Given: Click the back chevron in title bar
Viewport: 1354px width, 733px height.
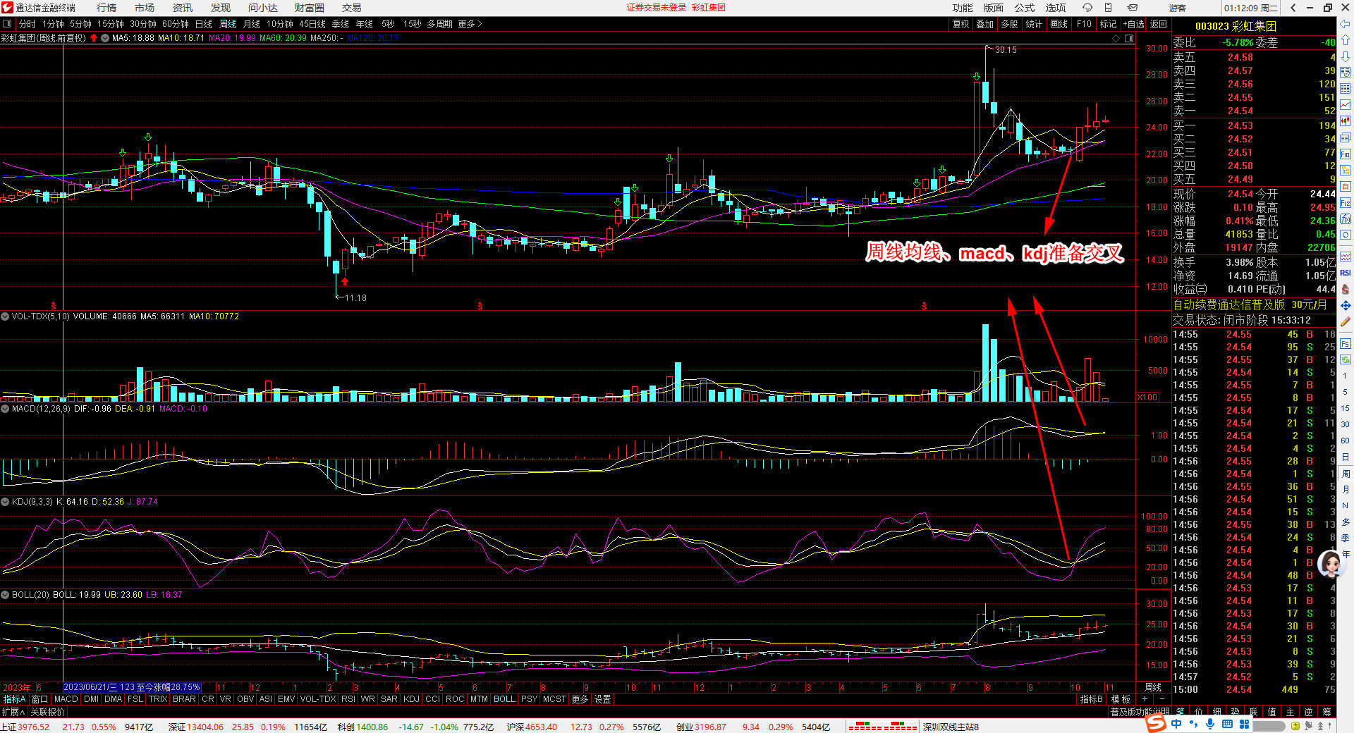Looking at the screenshot, I should [x=1293, y=8].
